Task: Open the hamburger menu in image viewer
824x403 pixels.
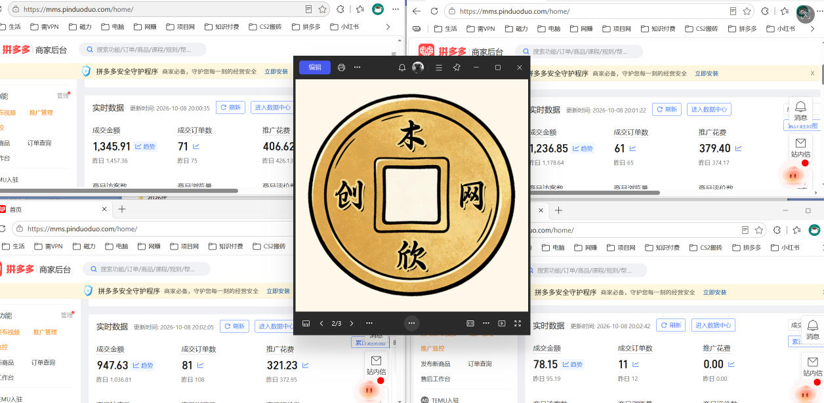Action: [x=439, y=67]
